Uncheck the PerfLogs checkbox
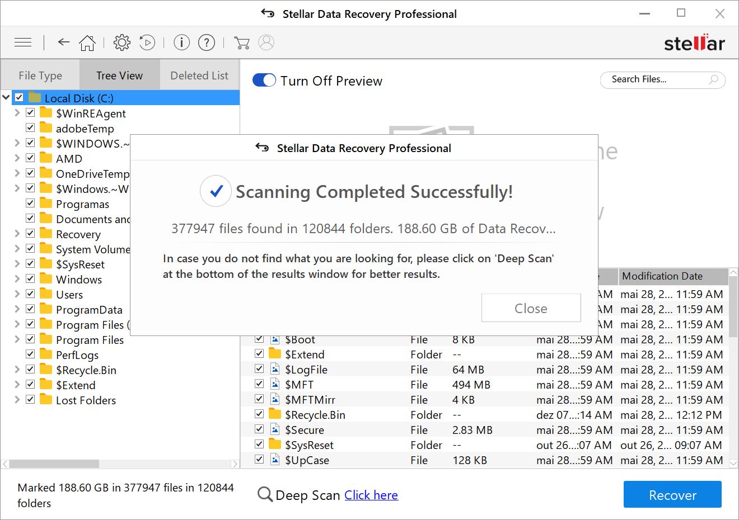Screen dimensions: 739x520 (x=30, y=354)
